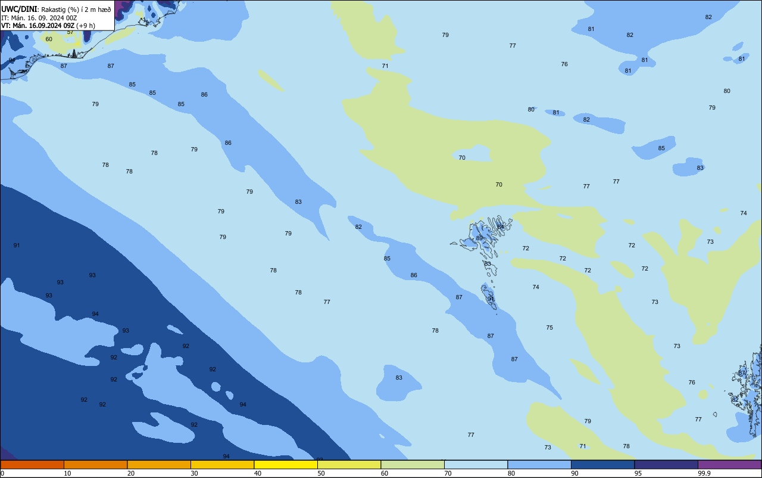Click the legend tick label 40
This screenshot has height=478, width=762.
(x=257, y=473)
